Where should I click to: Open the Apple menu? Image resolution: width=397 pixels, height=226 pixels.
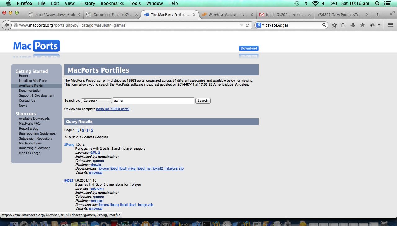8,3
